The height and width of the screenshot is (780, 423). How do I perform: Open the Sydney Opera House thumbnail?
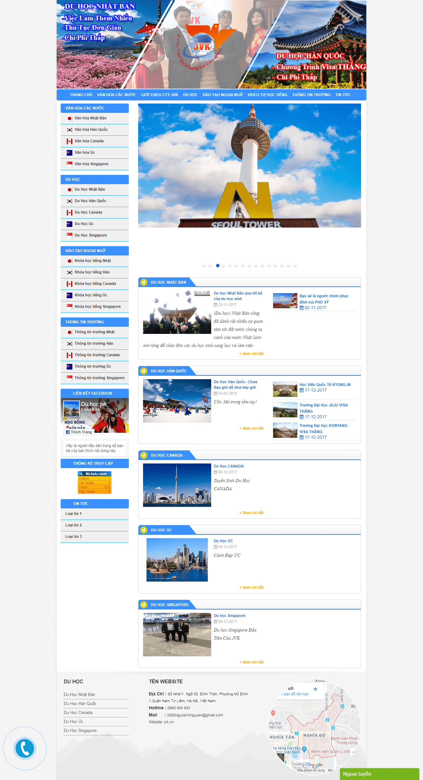click(177, 560)
